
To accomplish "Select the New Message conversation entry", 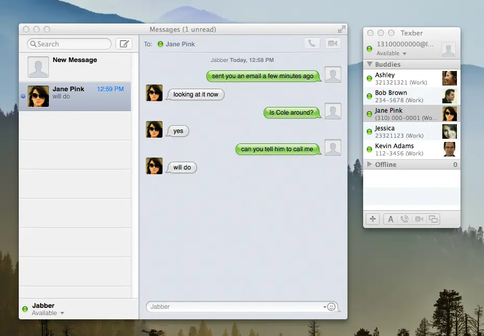I will (x=75, y=67).
